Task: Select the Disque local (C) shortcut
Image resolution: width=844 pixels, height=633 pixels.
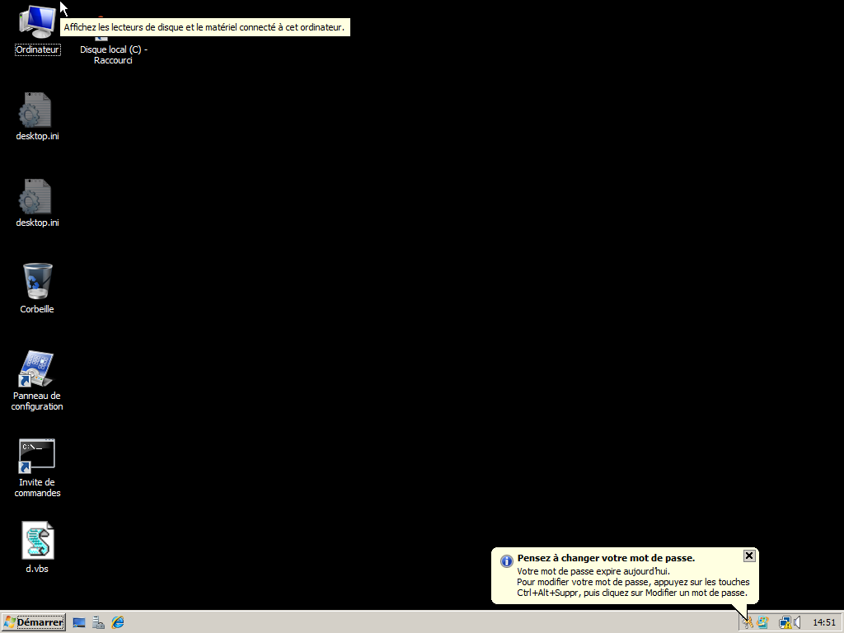Action: (x=113, y=49)
